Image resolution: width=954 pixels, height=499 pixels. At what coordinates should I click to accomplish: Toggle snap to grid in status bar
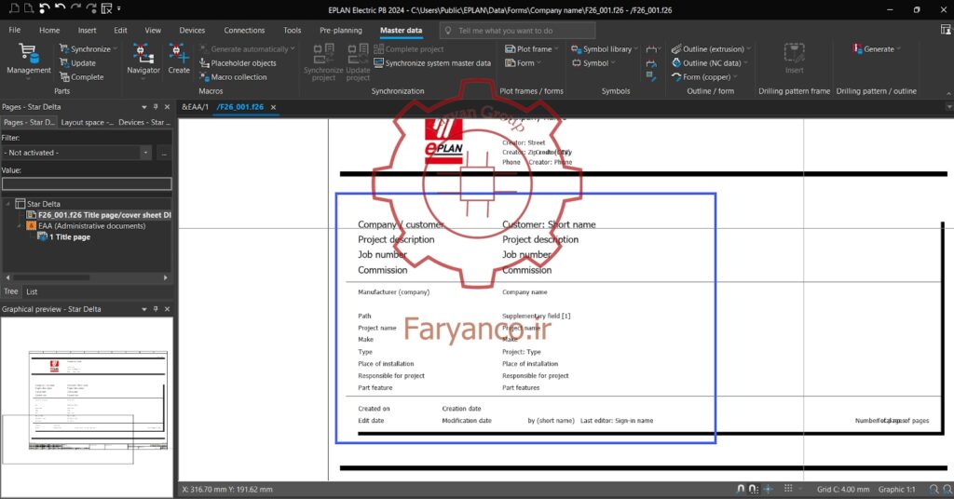pos(741,490)
